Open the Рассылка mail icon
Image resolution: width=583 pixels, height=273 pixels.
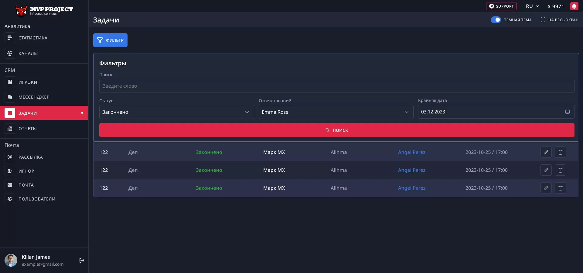[x=10, y=157]
